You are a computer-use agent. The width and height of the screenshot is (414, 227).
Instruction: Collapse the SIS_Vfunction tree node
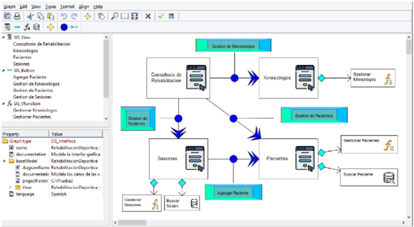pyautogui.click(x=3, y=103)
